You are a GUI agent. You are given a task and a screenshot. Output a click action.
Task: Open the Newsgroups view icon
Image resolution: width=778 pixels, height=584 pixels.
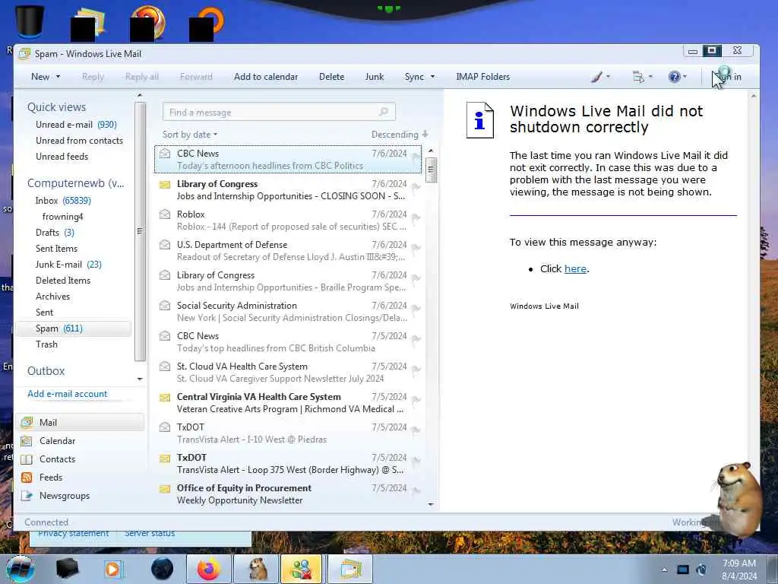[x=27, y=496]
